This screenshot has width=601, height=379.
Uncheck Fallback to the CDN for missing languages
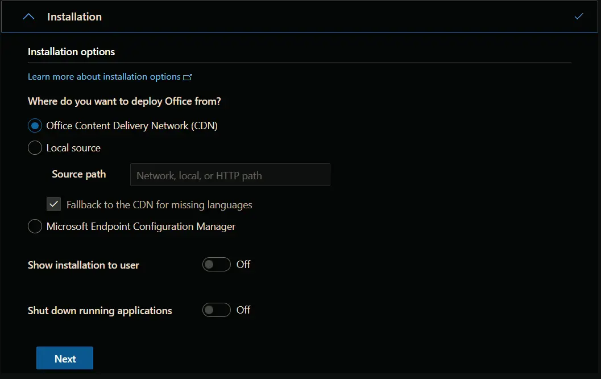[x=53, y=204]
